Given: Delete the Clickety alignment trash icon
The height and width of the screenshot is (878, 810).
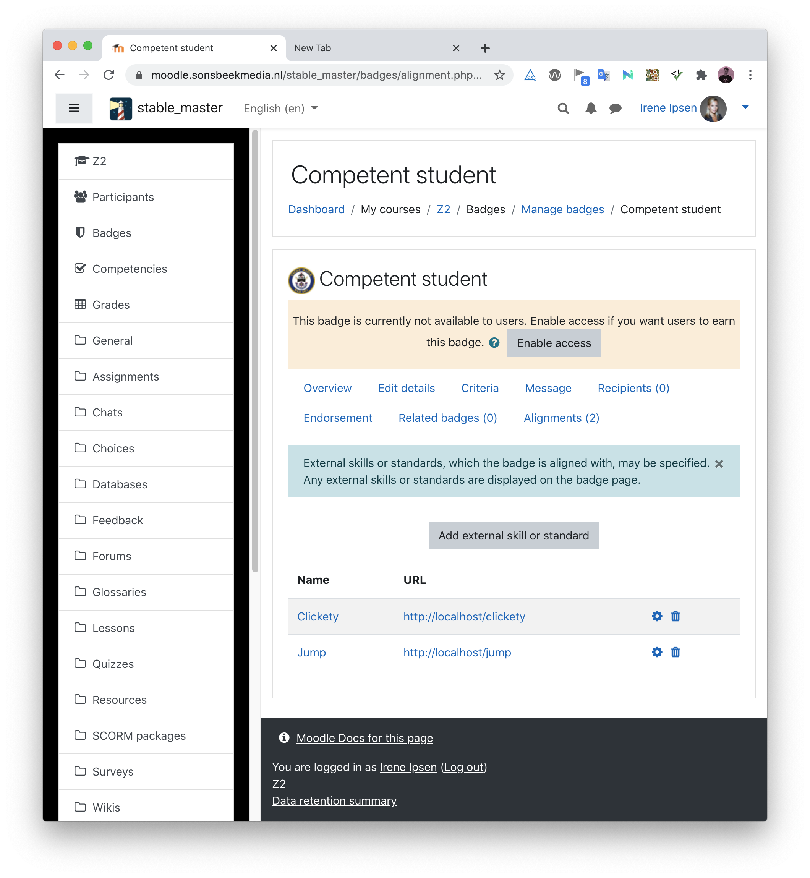Looking at the screenshot, I should (676, 616).
